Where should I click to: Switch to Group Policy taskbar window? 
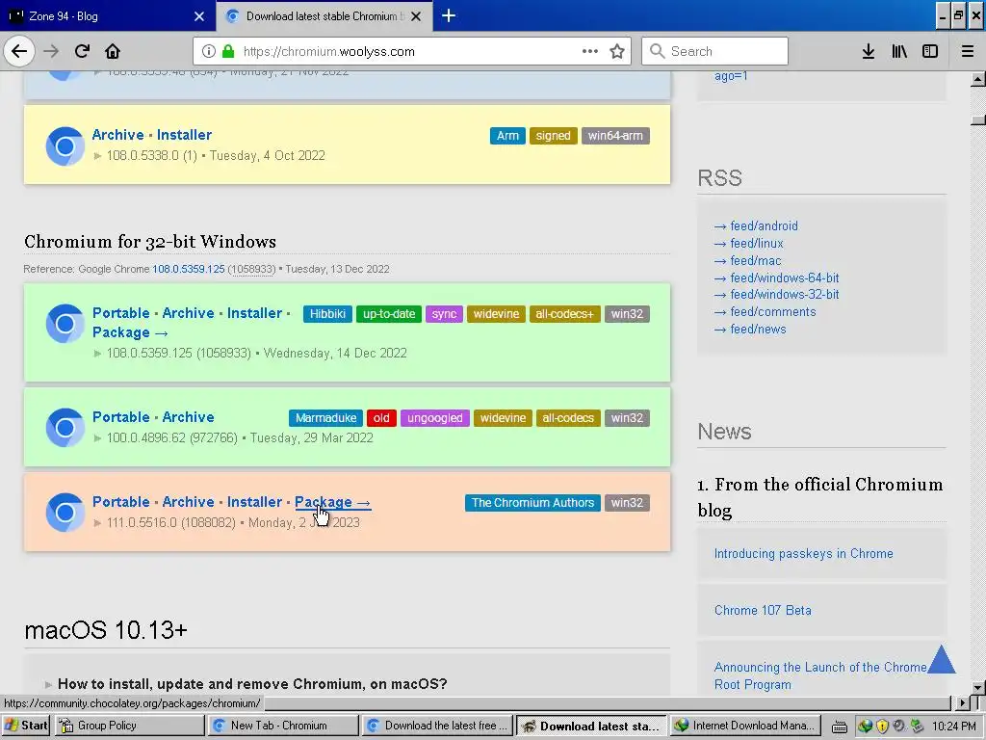129,726
